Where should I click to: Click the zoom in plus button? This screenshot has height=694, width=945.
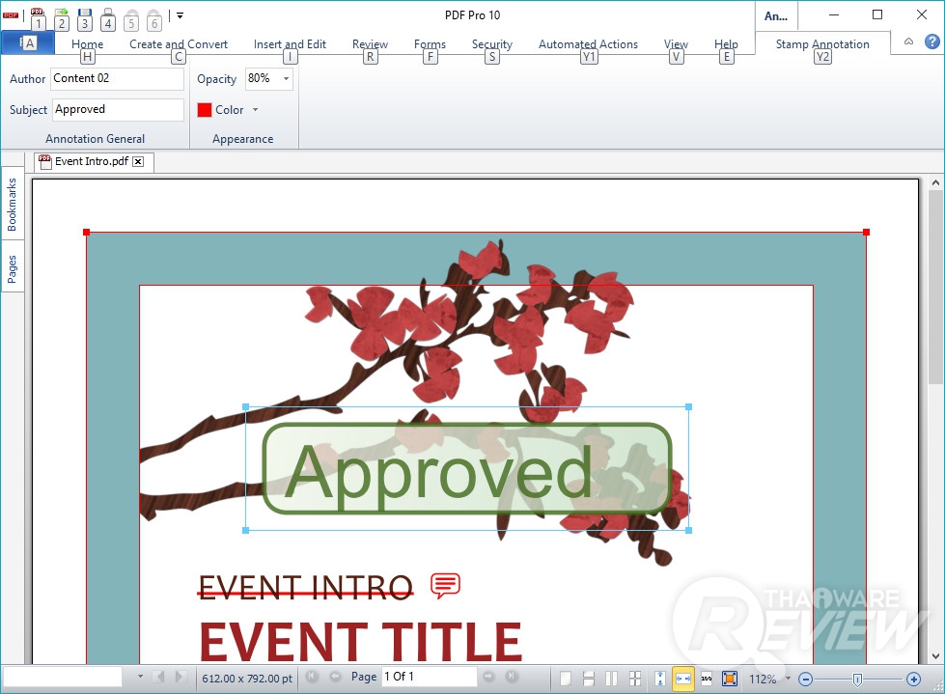(913, 679)
